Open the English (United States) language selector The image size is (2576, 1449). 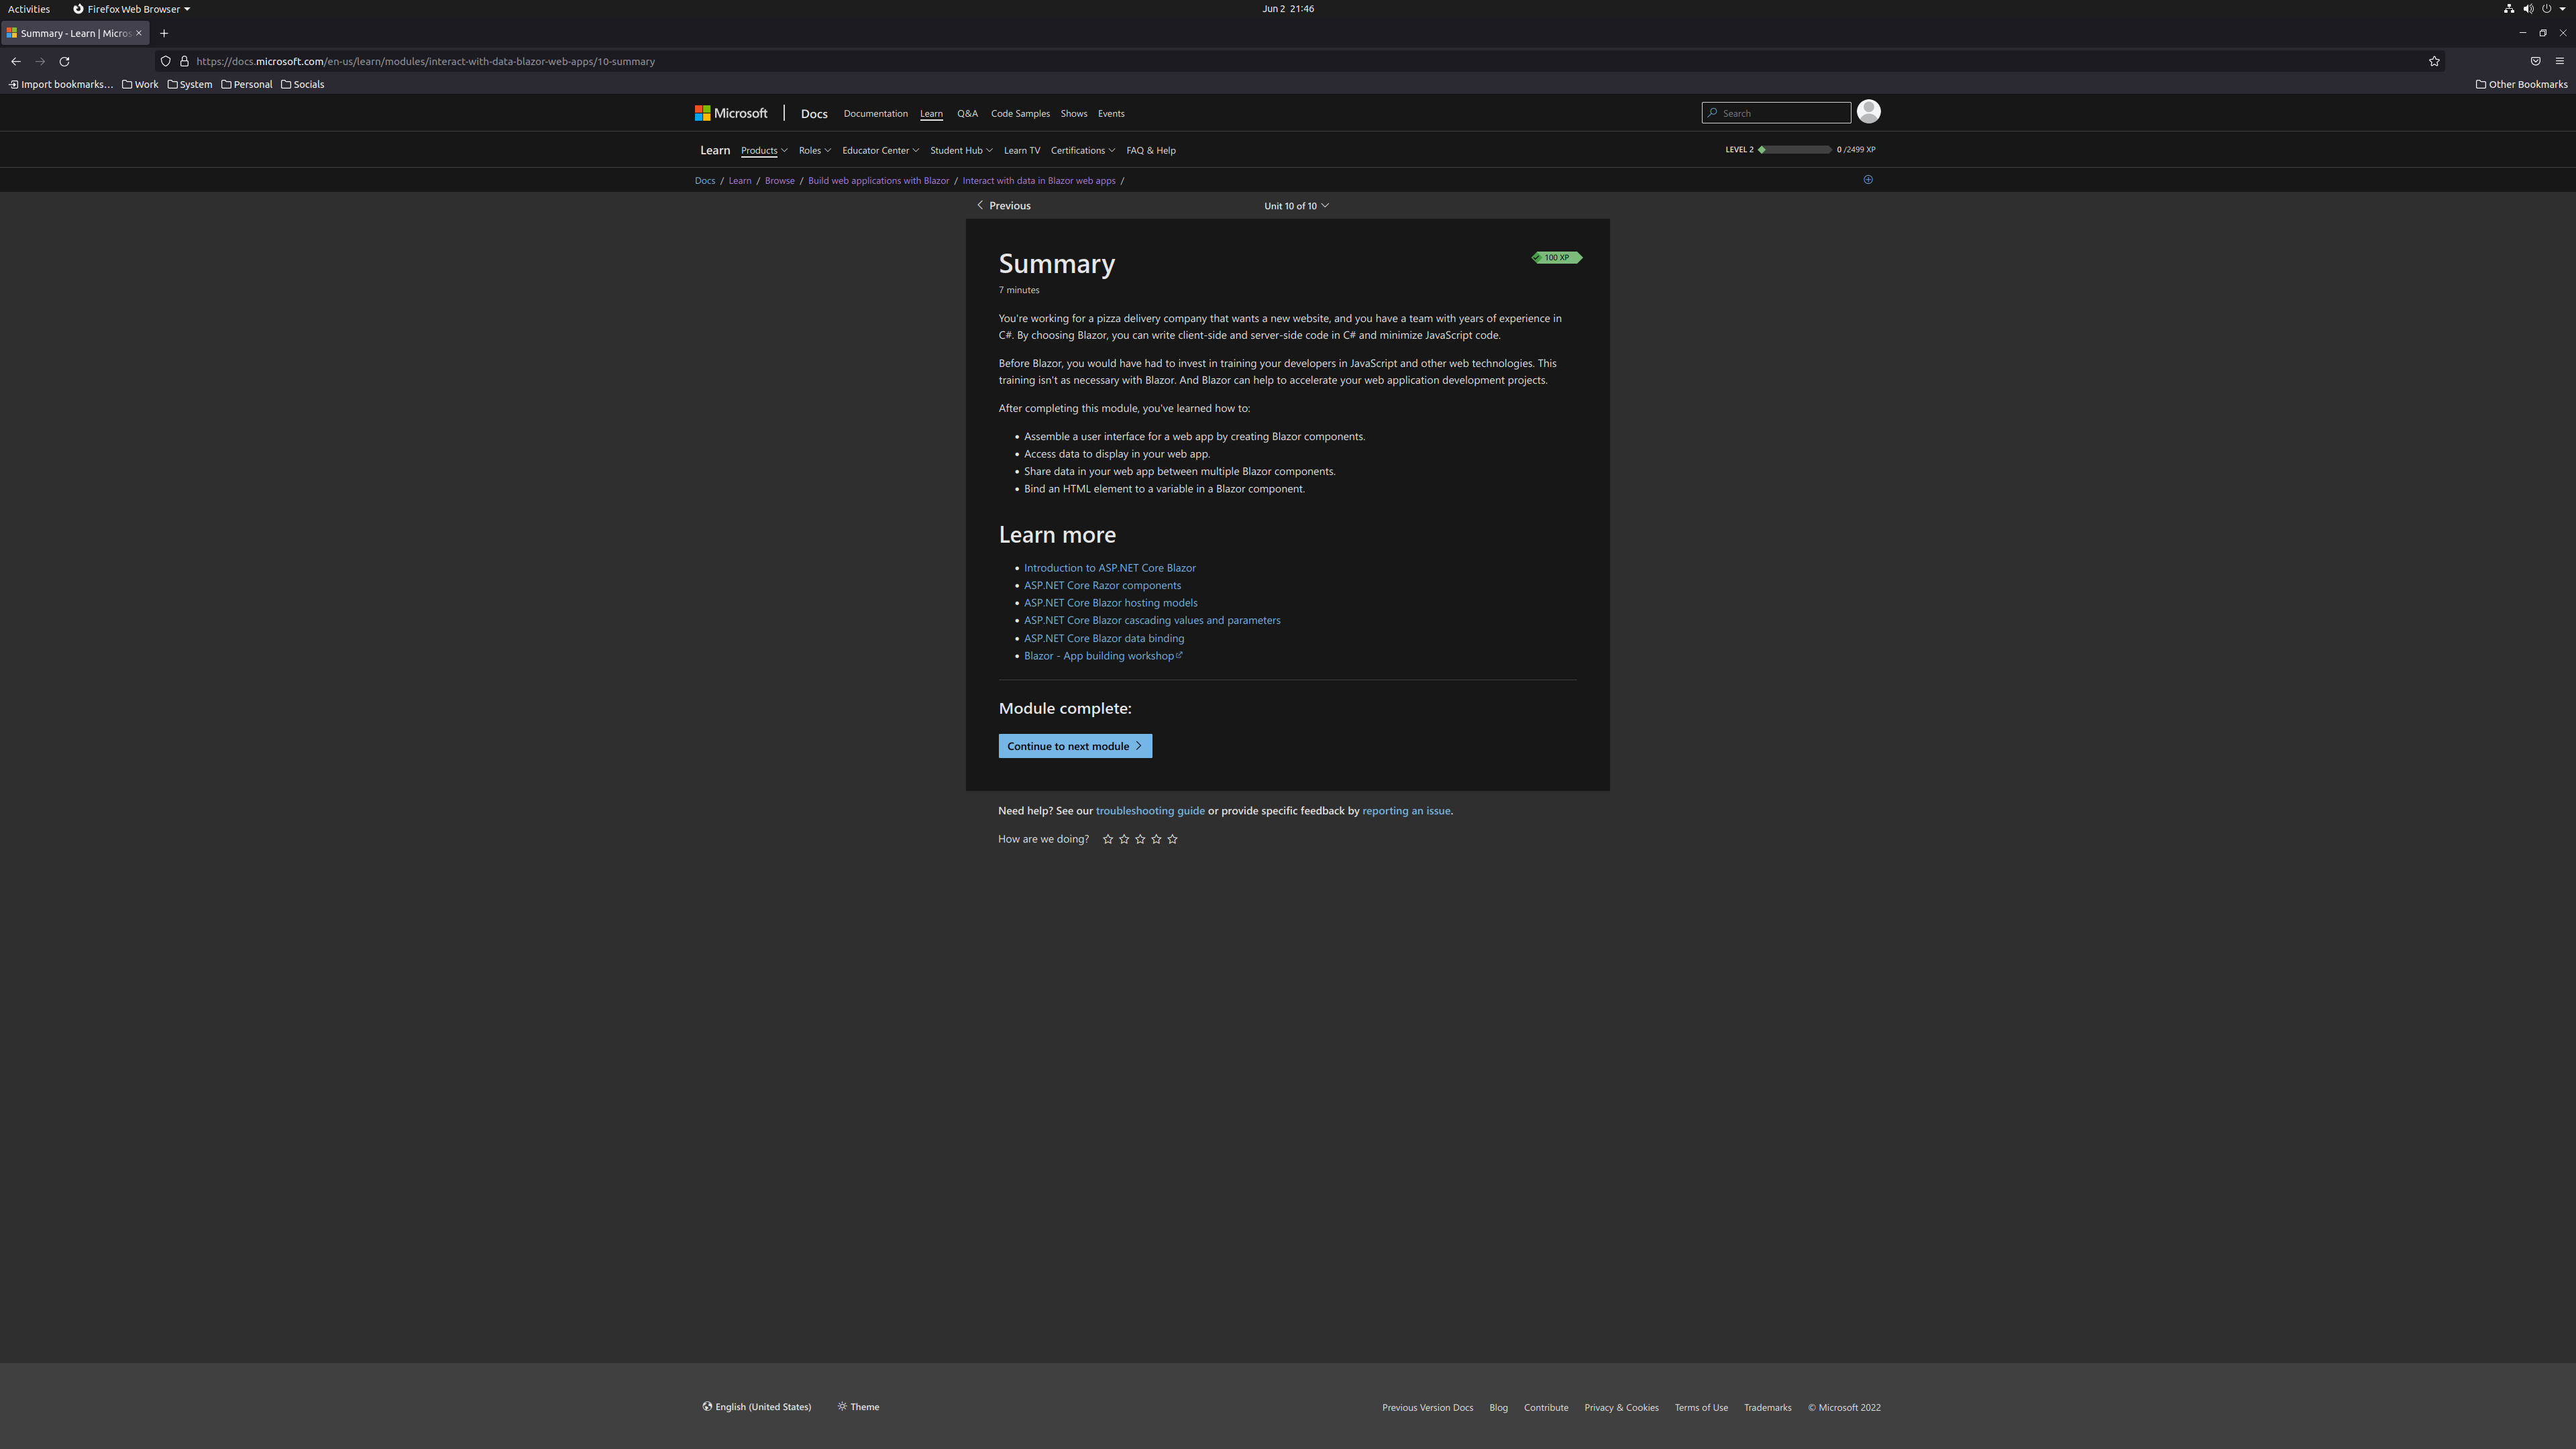[757, 1407]
